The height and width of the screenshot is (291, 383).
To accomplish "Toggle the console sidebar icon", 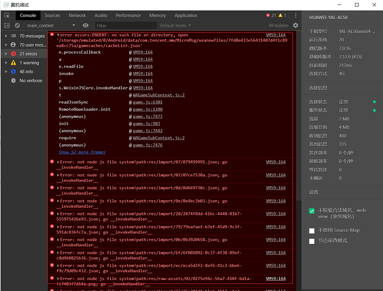I will [7, 26].
